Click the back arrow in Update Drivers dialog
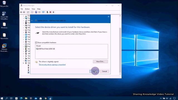178x100 pixels. 32,21
